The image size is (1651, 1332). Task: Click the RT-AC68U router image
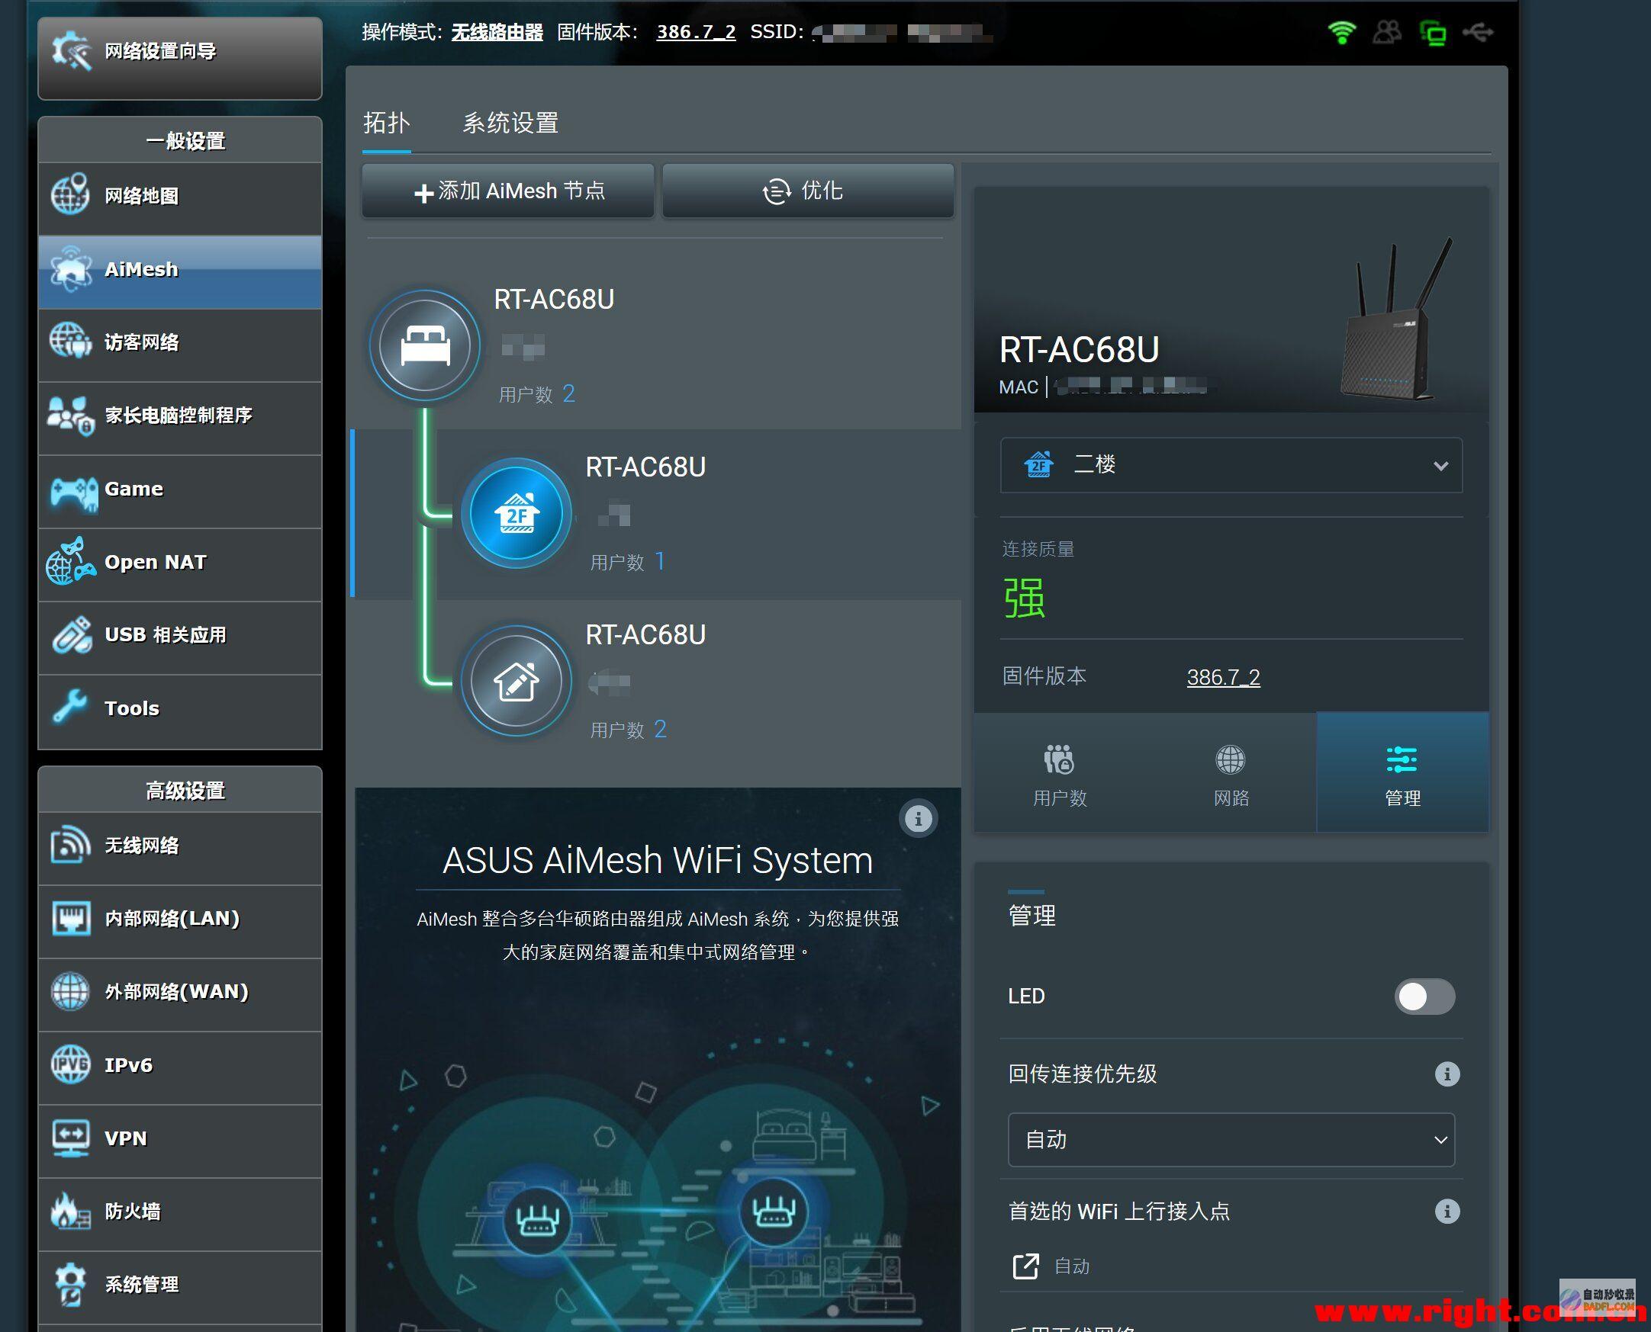click(1396, 319)
